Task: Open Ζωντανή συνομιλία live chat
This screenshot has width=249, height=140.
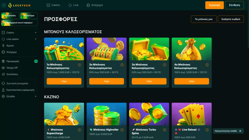Action: (x=17, y=83)
